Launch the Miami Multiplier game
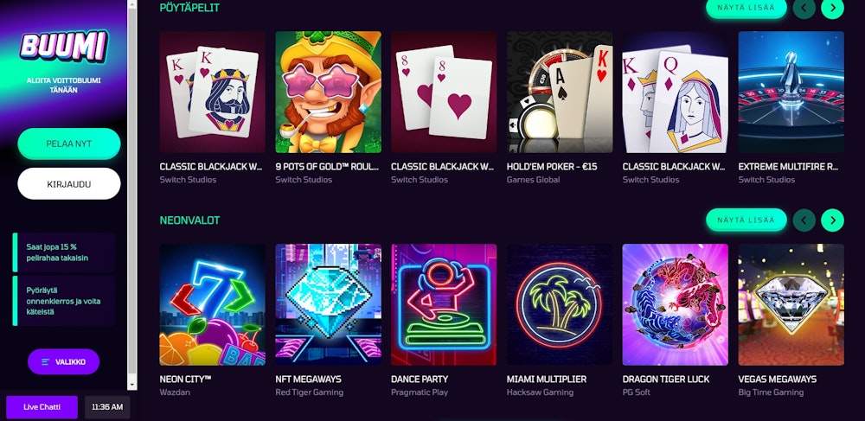Screen dimensions: 865x421 click(560, 305)
